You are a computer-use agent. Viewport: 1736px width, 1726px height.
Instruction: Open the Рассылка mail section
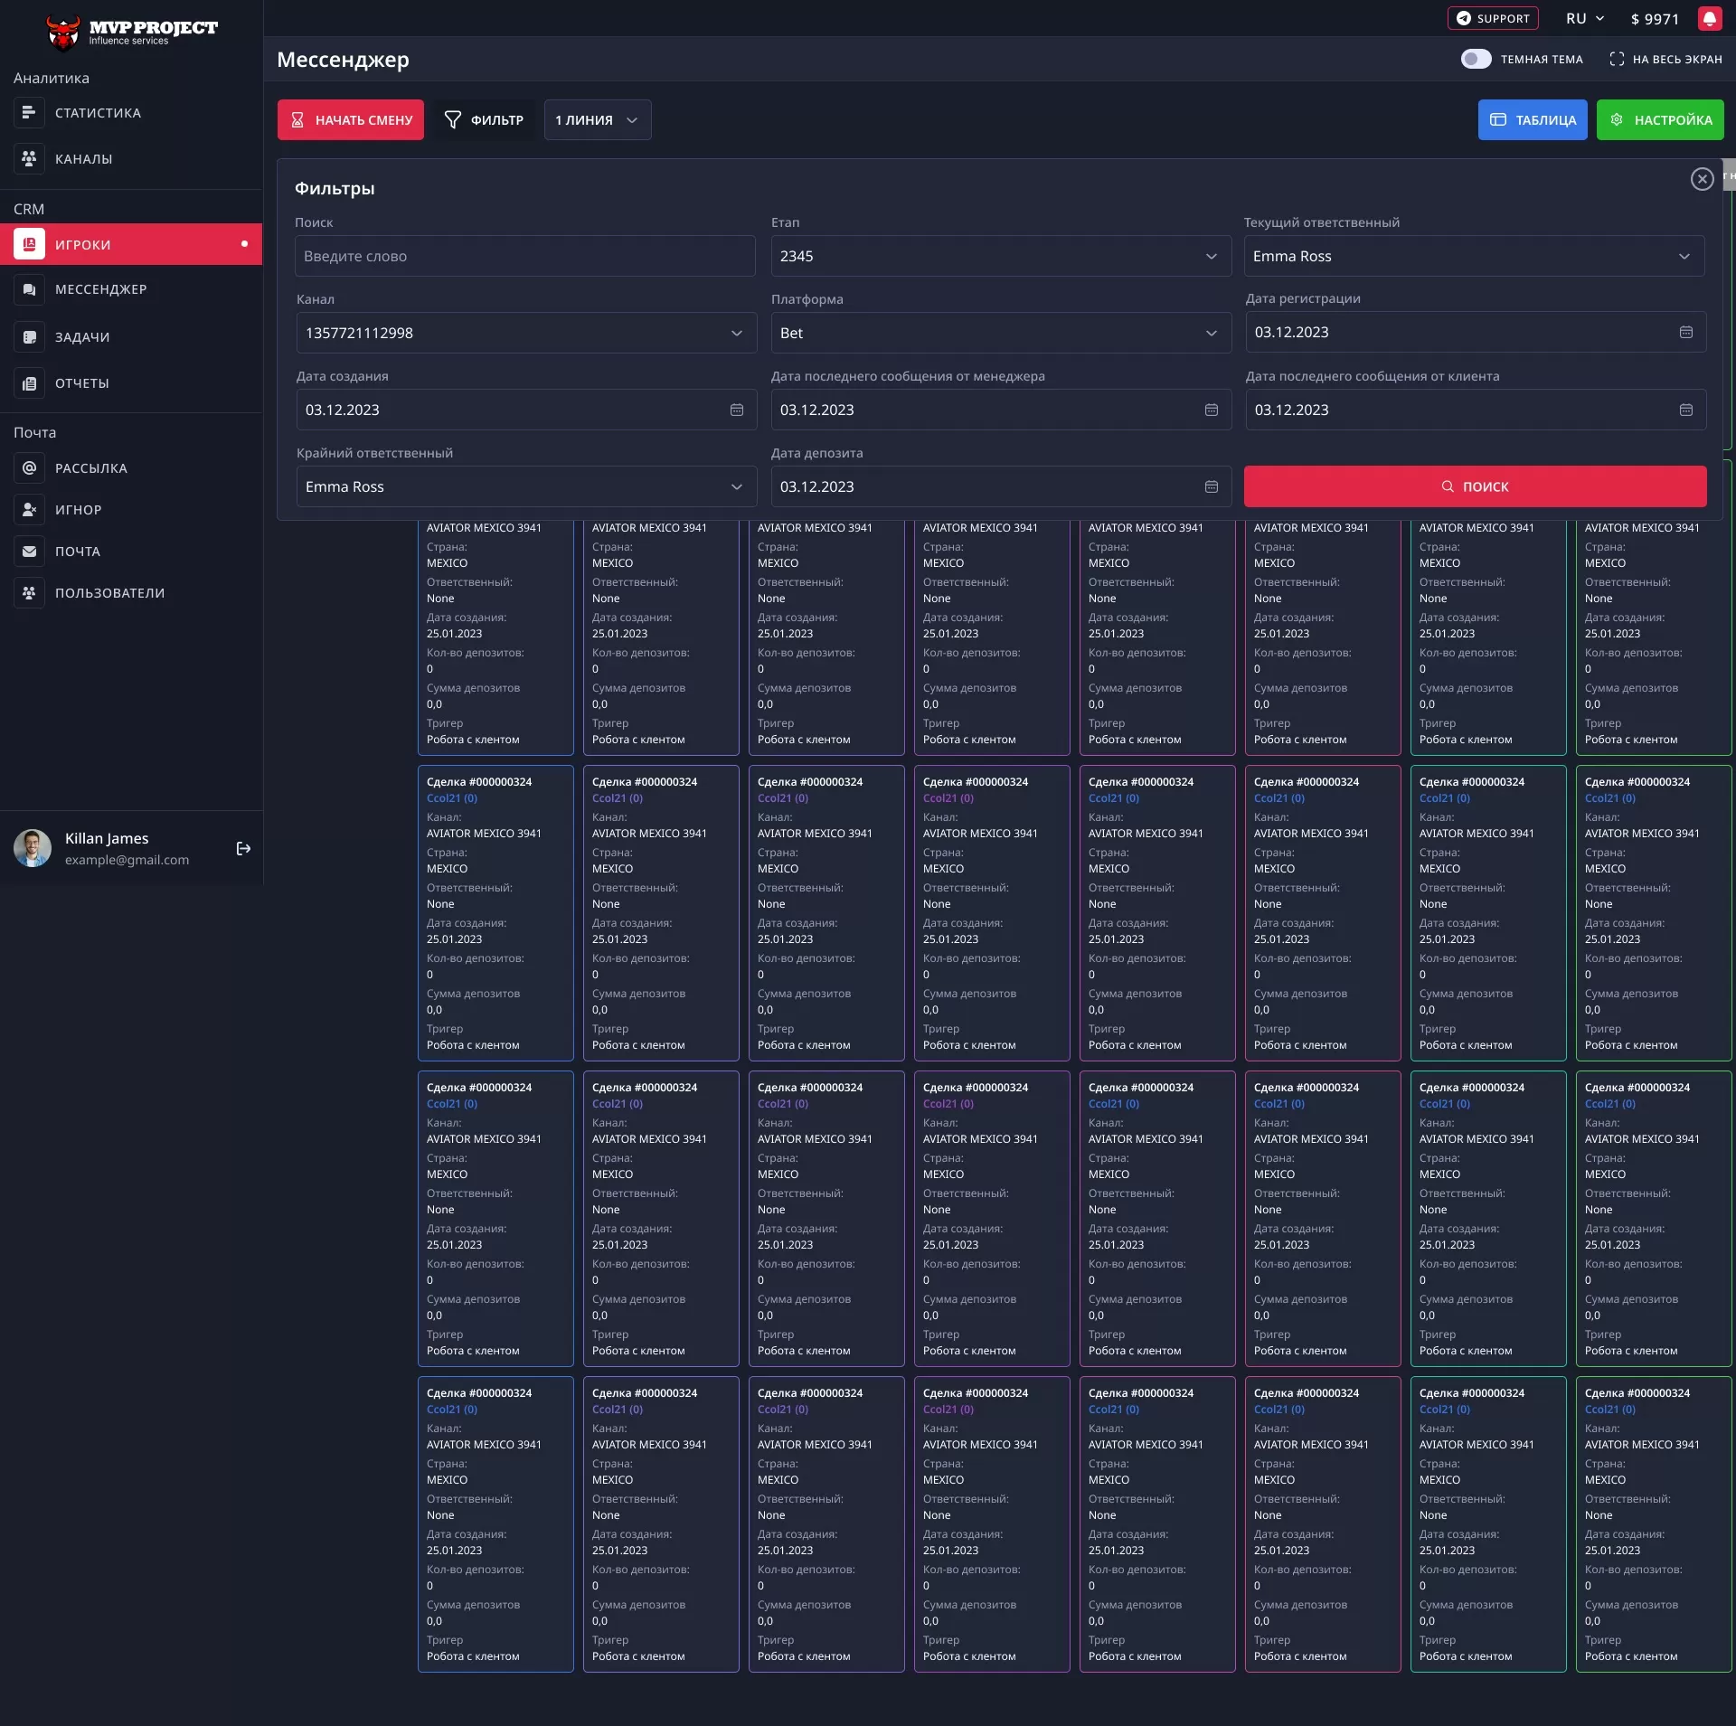[90, 467]
